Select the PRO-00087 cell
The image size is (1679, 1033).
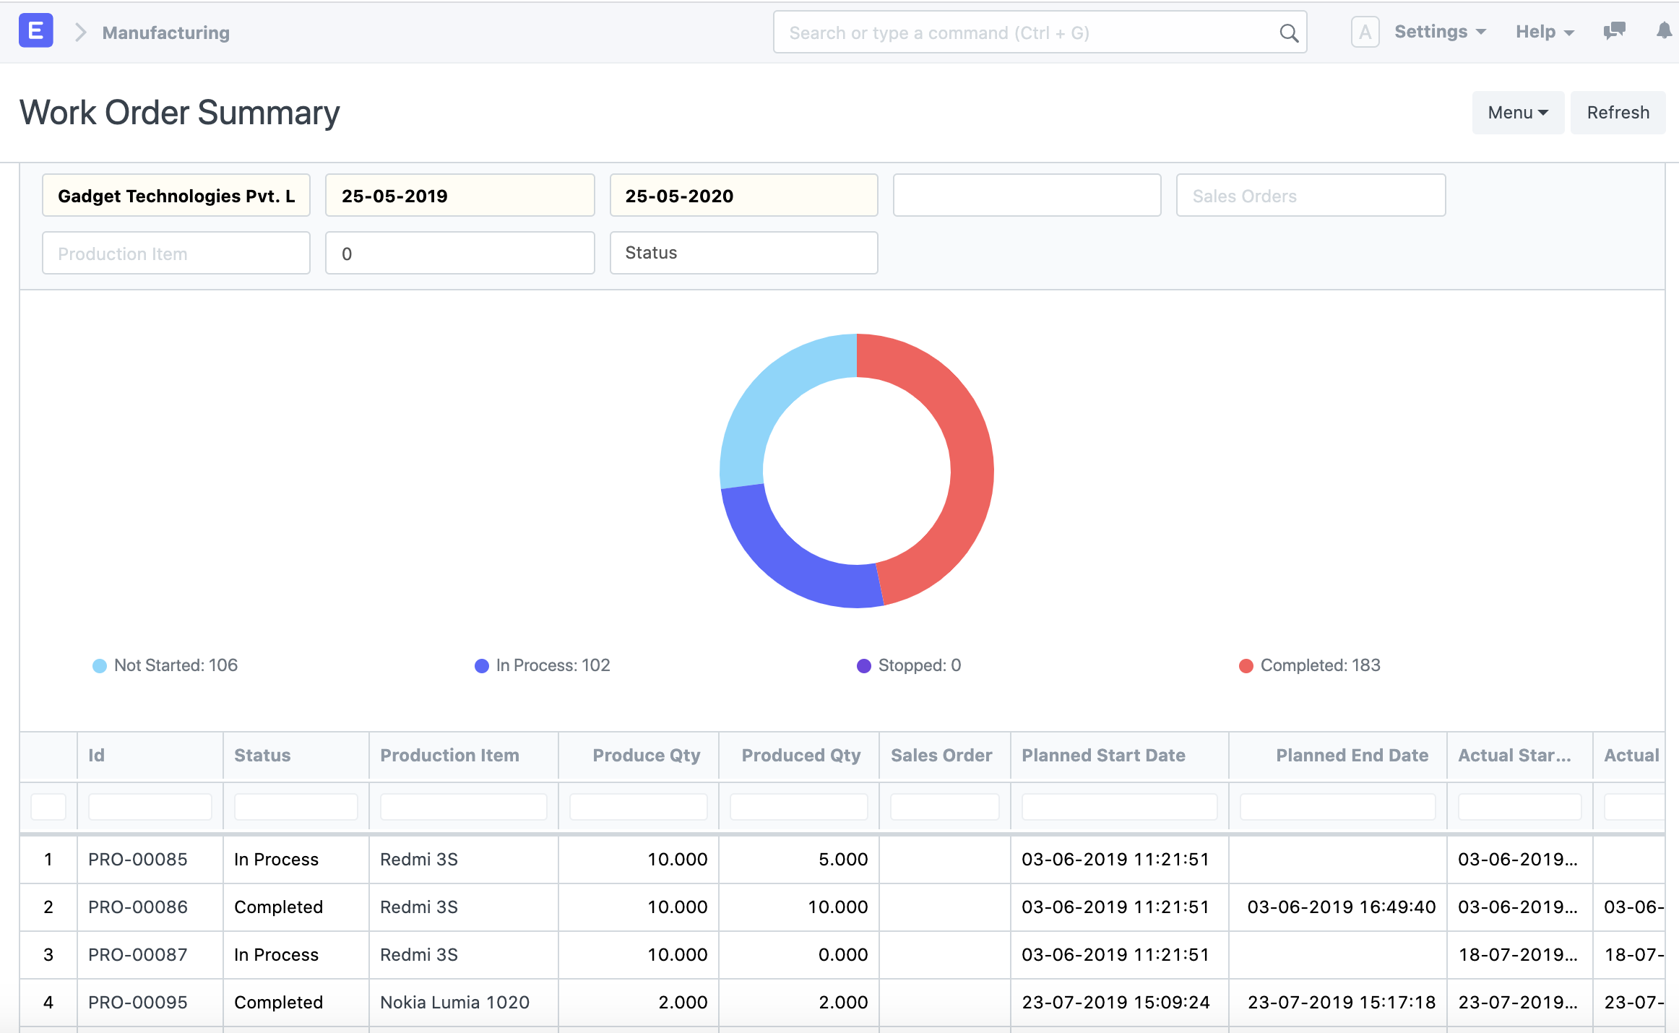click(x=150, y=955)
